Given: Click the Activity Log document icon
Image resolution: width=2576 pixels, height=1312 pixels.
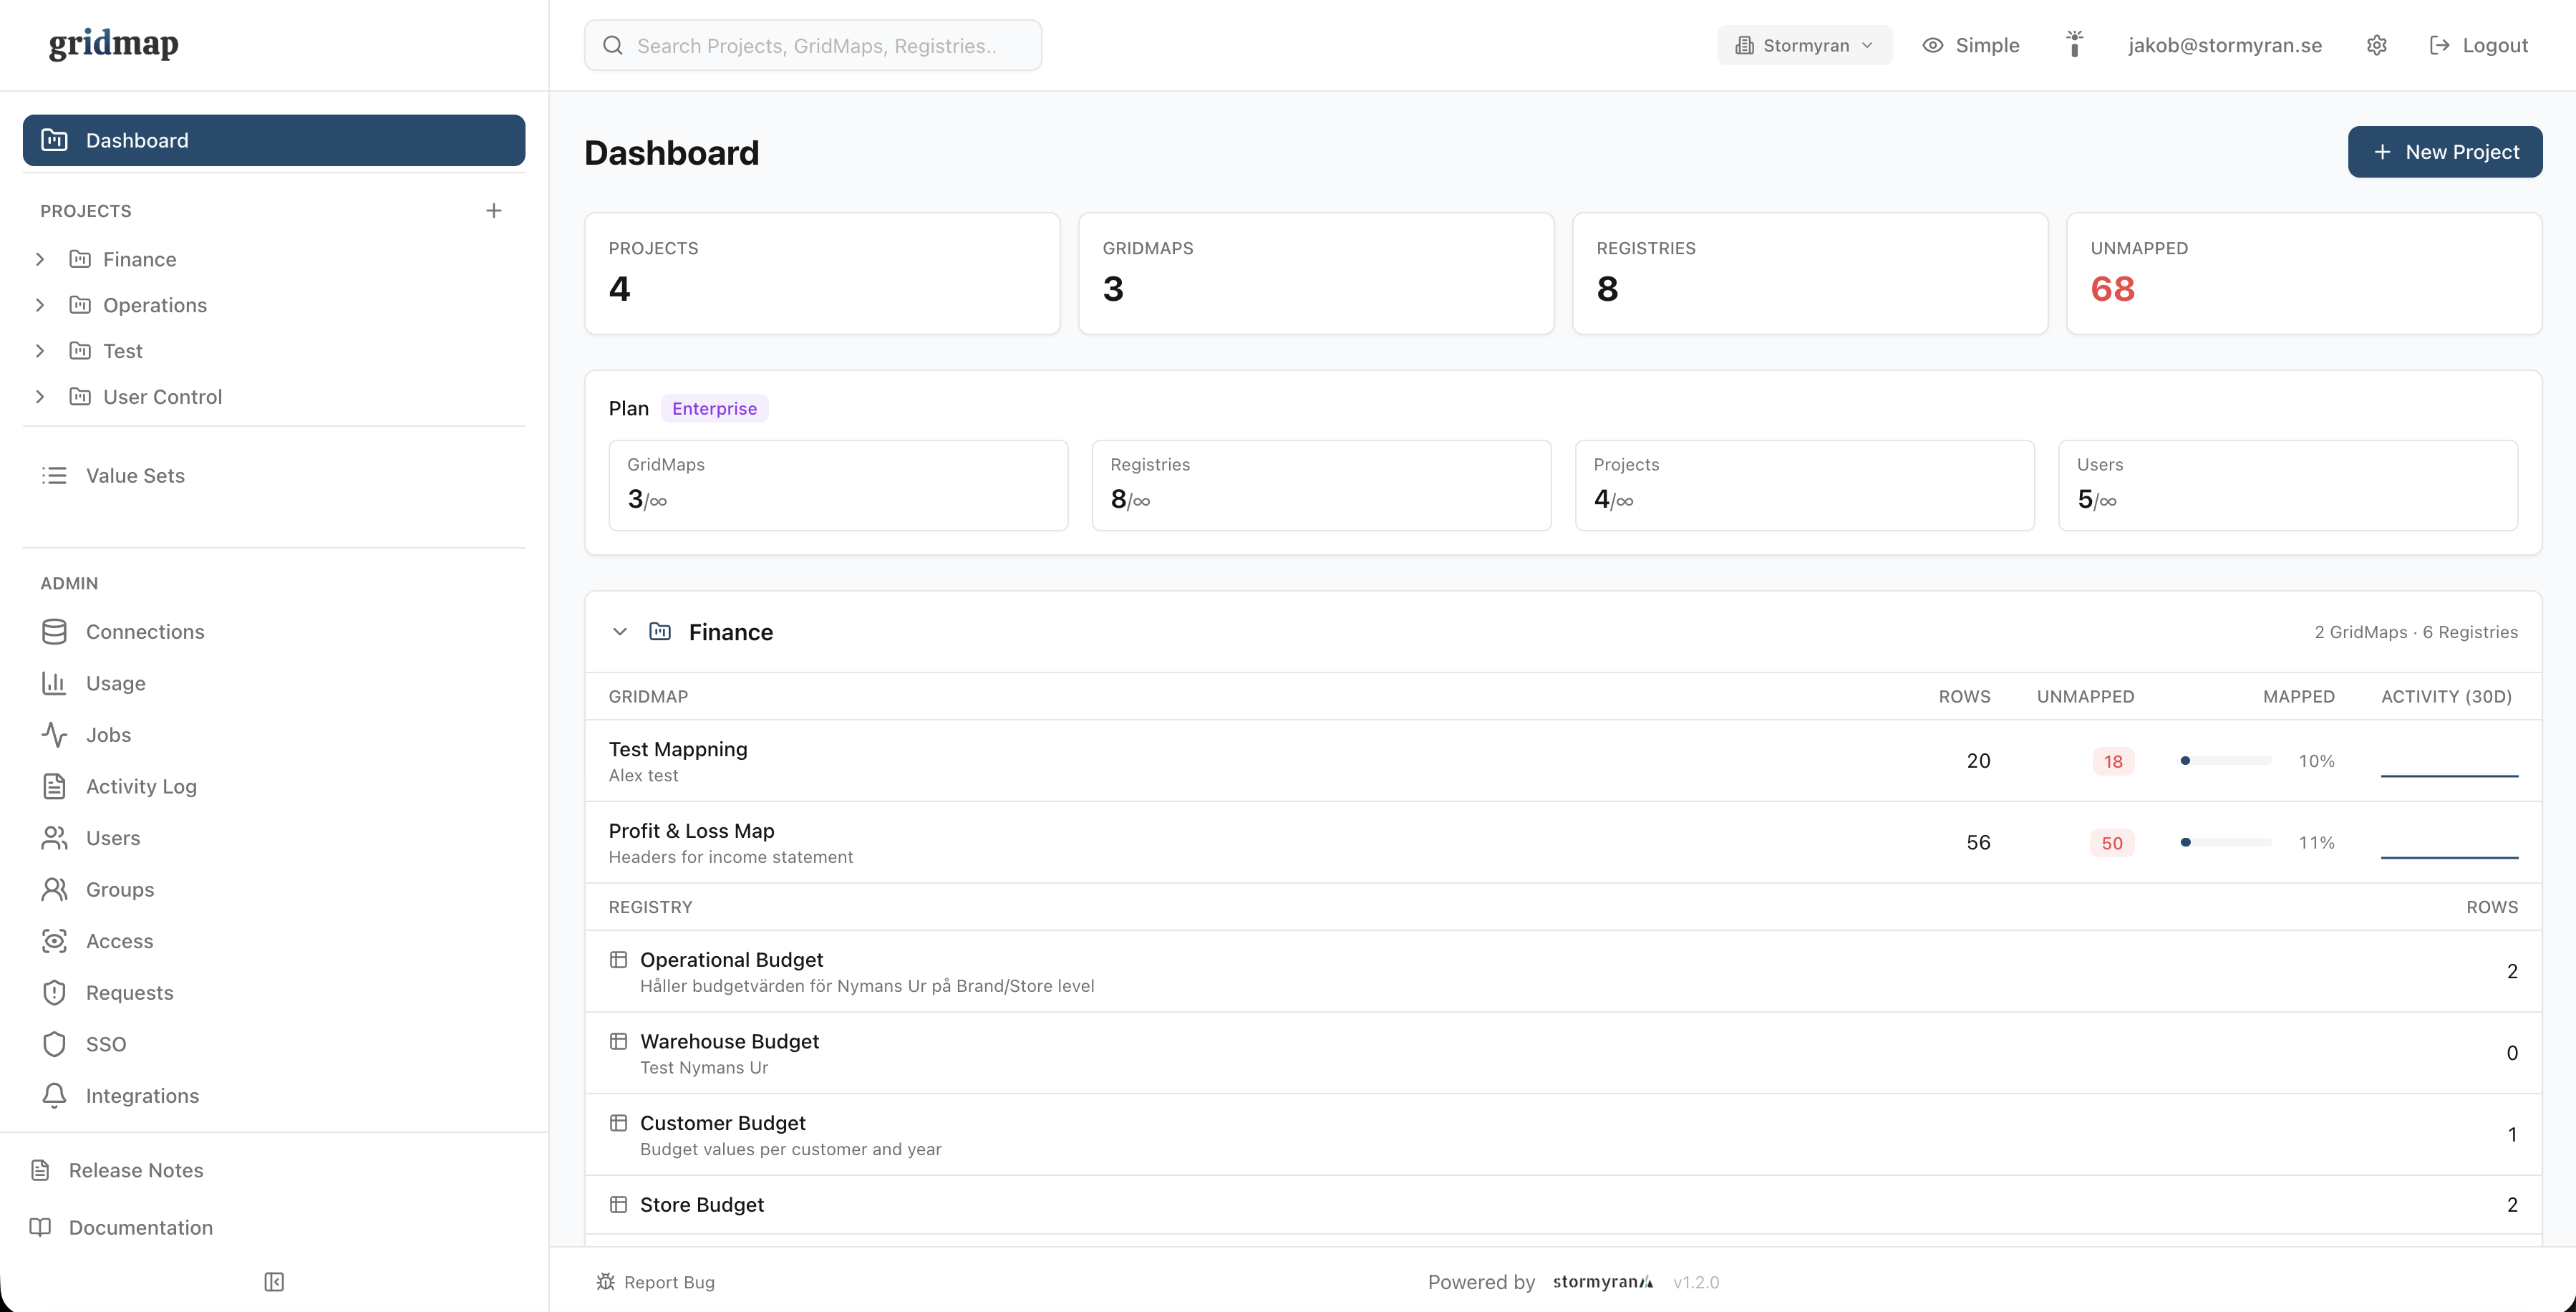Looking at the screenshot, I should tap(54, 786).
